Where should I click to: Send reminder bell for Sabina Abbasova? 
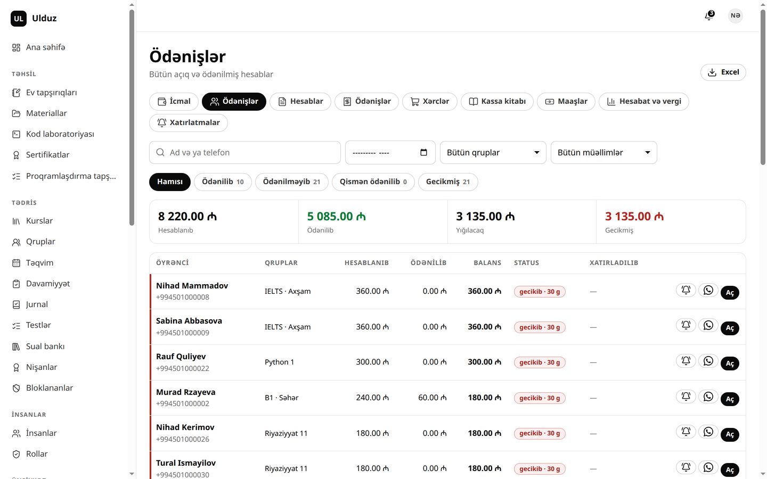[686, 325]
